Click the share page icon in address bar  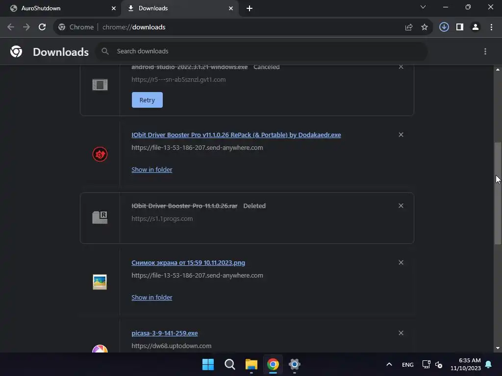click(x=408, y=27)
